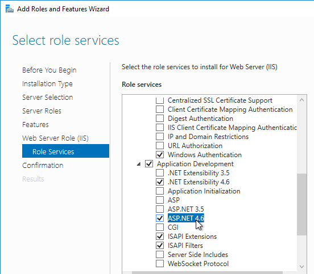The width and height of the screenshot is (314, 274).
Task: Collapse the Application Development tree node
Action: (138, 164)
